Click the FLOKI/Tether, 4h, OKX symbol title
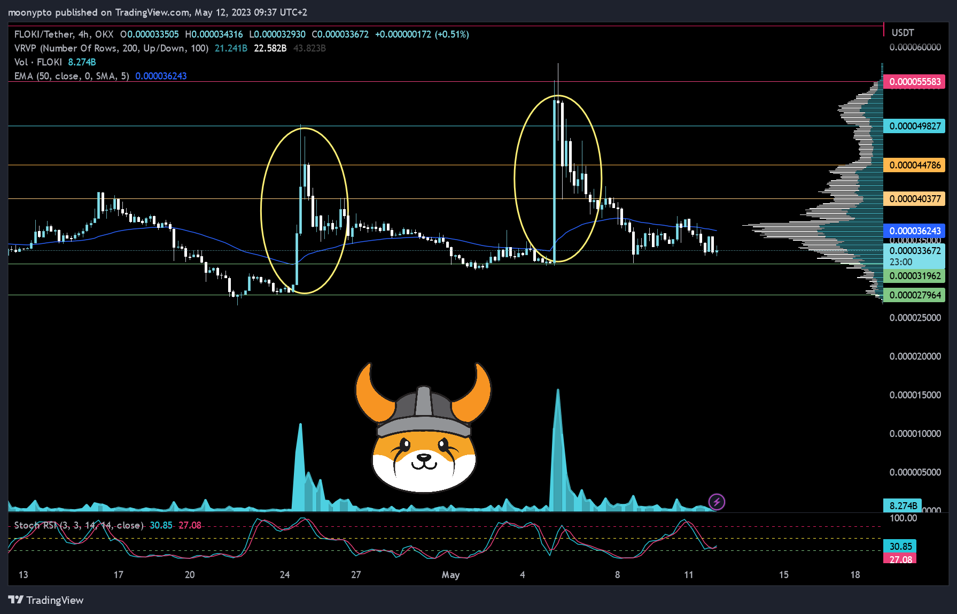Viewport: 957px width, 614px height. [x=64, y=34]
